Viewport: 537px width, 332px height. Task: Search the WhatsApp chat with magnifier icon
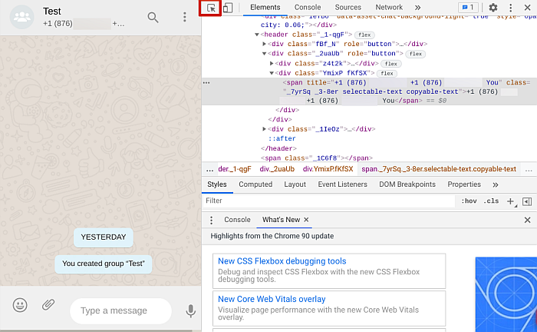click(x=153, y=17)
